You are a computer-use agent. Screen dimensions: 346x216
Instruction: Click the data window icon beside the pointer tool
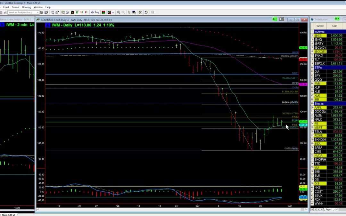coord(134,12)
